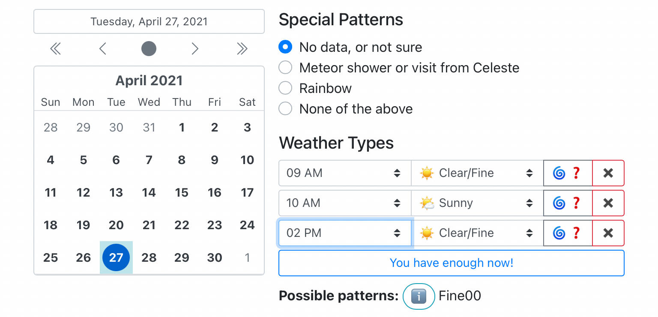This screenshot has height=317, width=658.
Task: Go to previous month chevron
Action: 102,49
